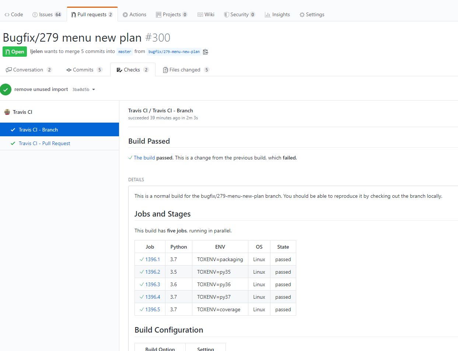458x351 pixels.
Task: Click the Projects board icon
Action: pos(158,14)
